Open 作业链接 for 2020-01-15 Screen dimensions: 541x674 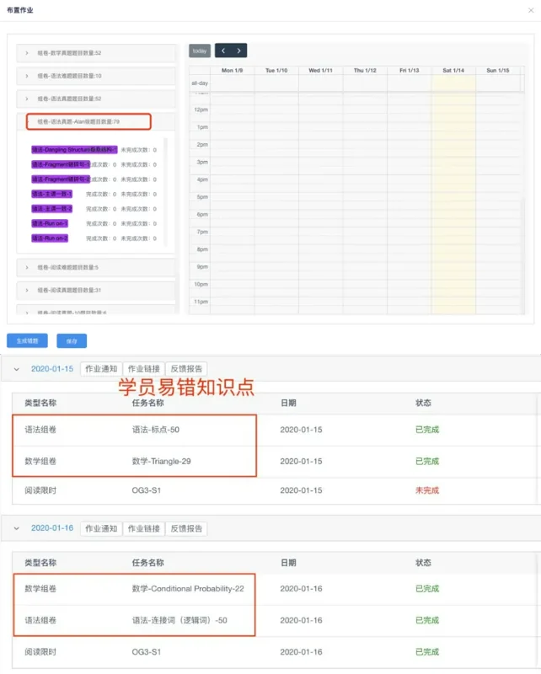point(143,369)
